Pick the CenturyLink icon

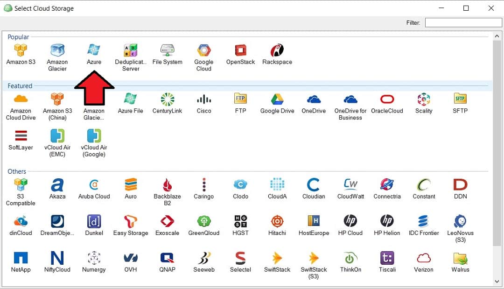pos(167,99)
